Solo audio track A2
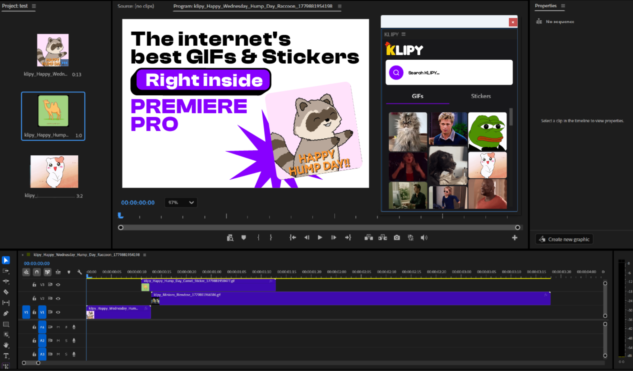Screen dimensions: 633x371 pos(66,341)
